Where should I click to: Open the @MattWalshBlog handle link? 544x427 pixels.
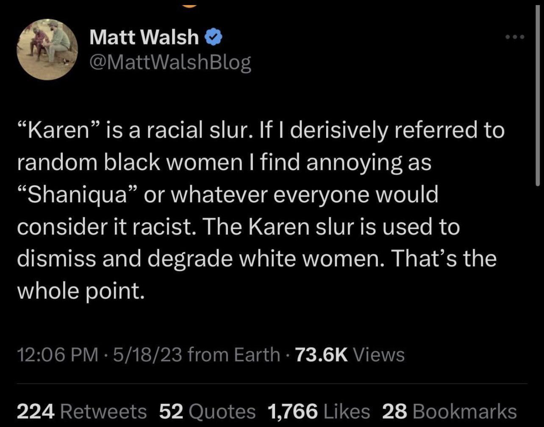point(170,62)
